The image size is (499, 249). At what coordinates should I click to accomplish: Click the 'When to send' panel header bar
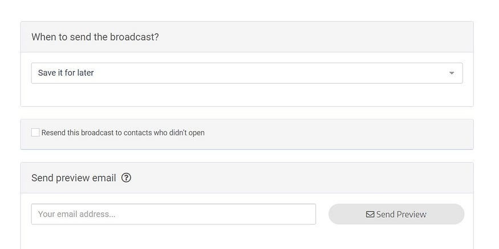(247, 37)
